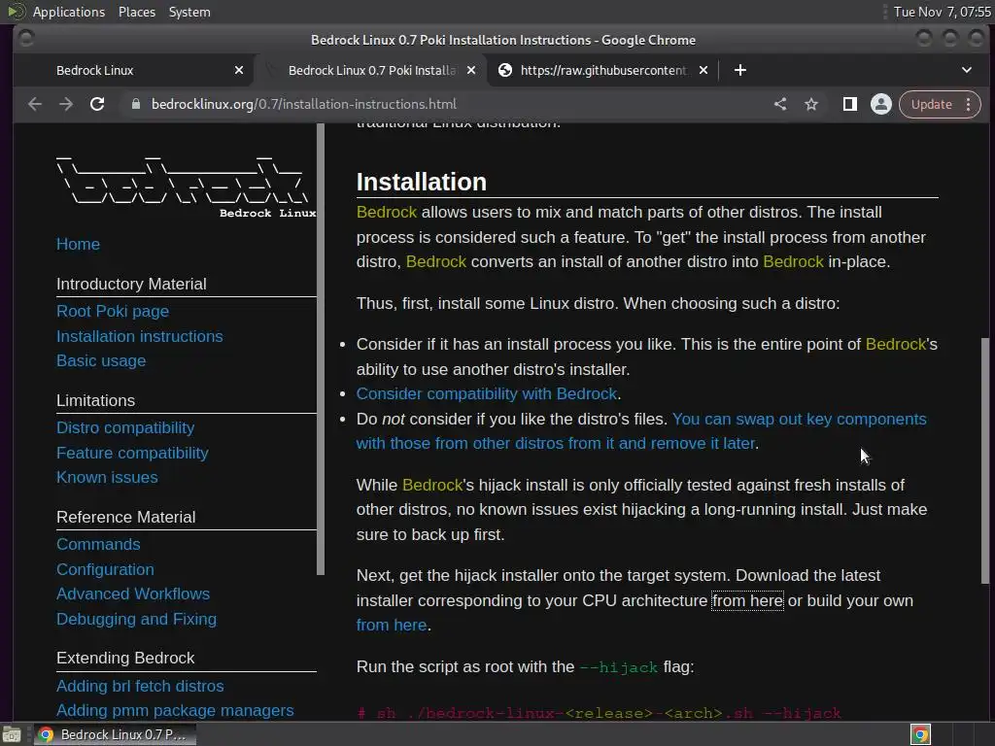Open the Home link in sidebar
This screenshot has height=746, width=995.
pyautogui.click(x=78, y=244)
